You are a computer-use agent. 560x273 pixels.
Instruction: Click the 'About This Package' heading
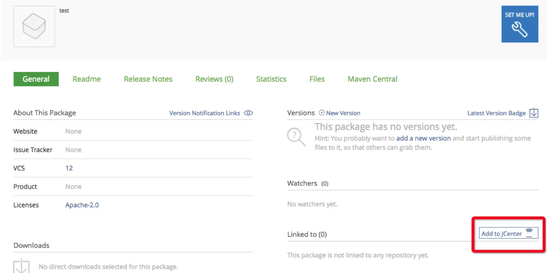[45, 113]
